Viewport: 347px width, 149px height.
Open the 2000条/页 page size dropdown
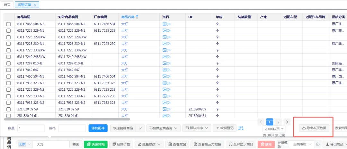coord(274,129)
